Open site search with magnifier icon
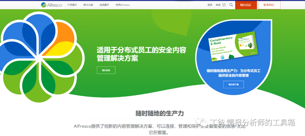Viewport: 305px width, 136px height. point(231,5)
